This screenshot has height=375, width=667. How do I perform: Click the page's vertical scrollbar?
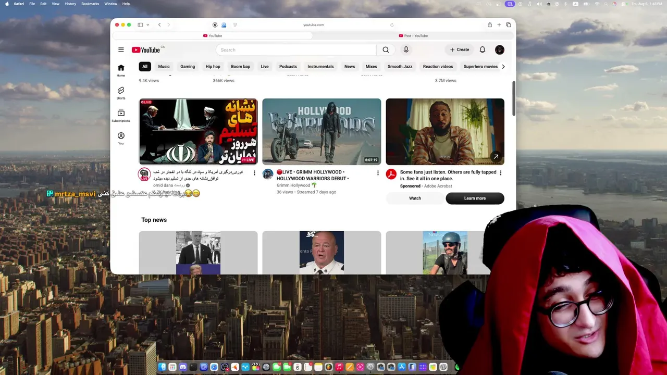point(514,99)
